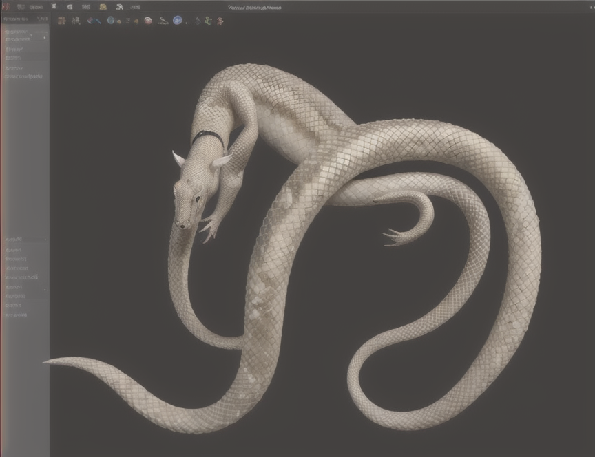Click the orange grid icon starting the toolbar
This screenshot has width=595, height=457.
click(61, 21)
